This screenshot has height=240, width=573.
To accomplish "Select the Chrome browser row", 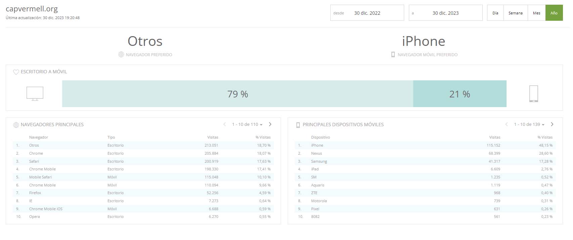I will tap(143, 153).
